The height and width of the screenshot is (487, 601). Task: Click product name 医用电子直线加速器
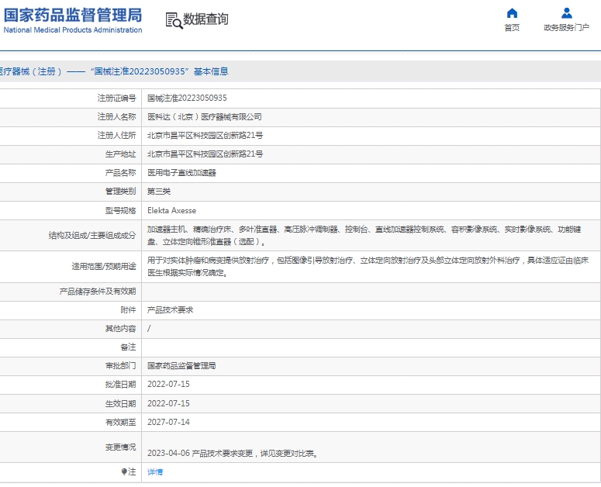tap(182, 173)
